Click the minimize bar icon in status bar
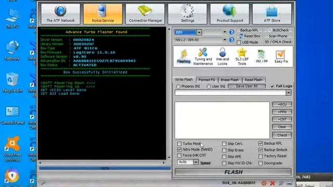The image size is (333, 187). tap(289, 183)
